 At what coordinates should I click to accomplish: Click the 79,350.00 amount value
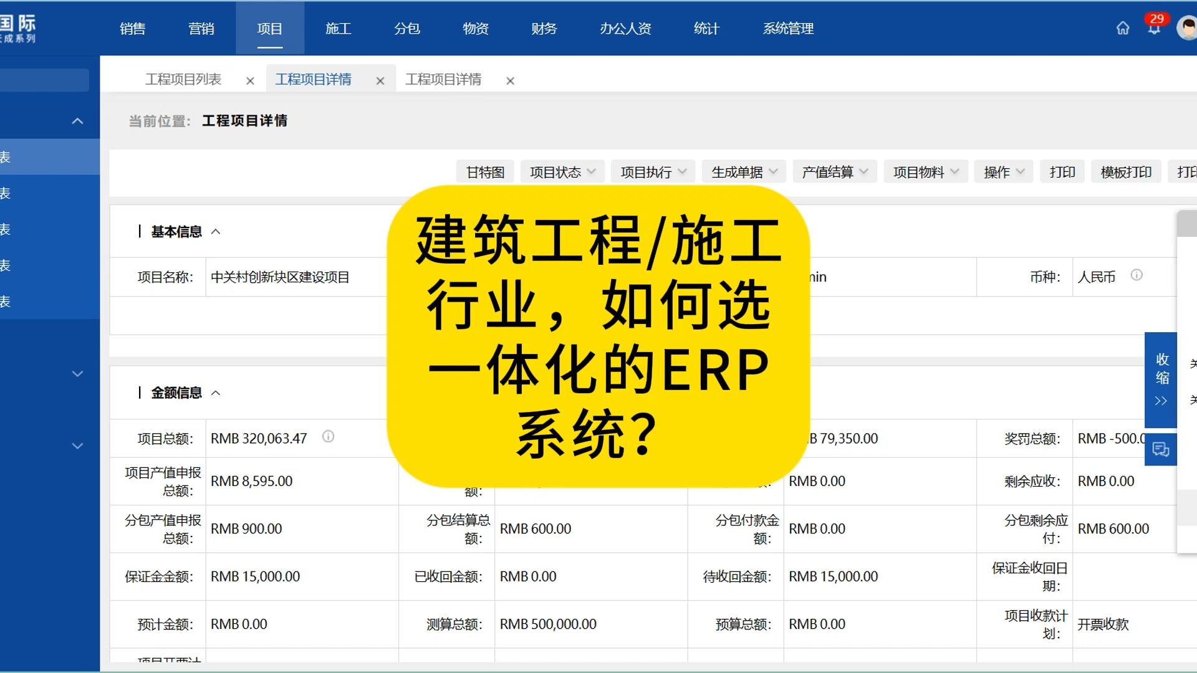tap(844, 439)
